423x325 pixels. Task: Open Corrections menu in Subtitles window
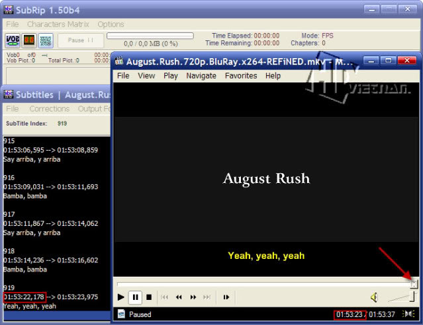pos(50,109)
